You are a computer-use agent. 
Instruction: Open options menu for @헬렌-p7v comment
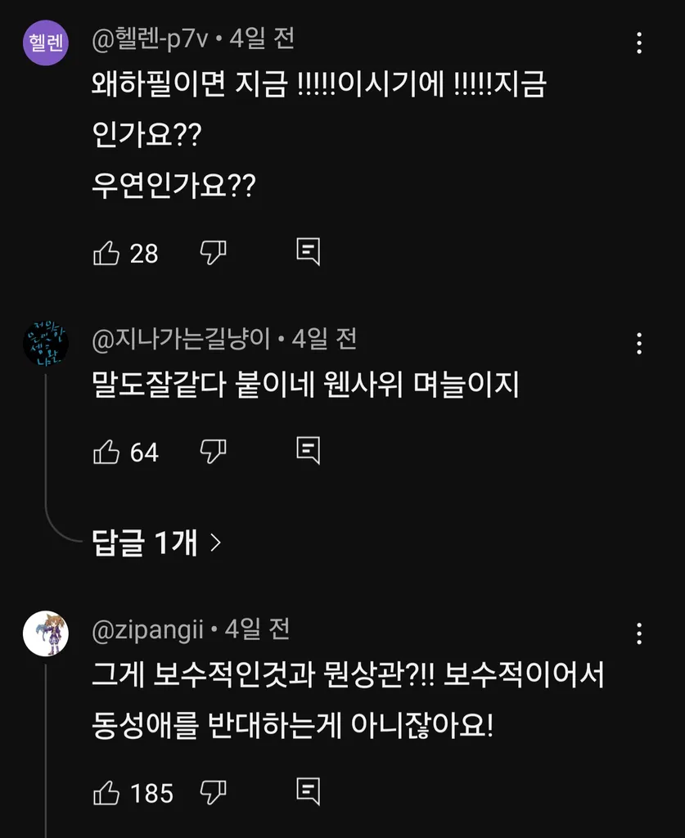tap(639, 43)
